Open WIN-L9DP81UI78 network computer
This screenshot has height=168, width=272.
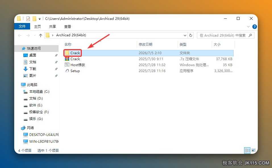point(44,141)
